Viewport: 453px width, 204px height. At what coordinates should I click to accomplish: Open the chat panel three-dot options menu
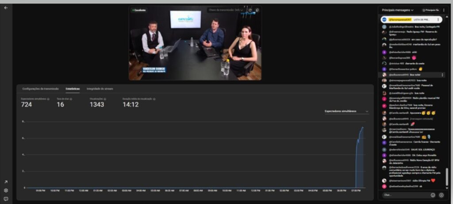(x=444, y=10)
